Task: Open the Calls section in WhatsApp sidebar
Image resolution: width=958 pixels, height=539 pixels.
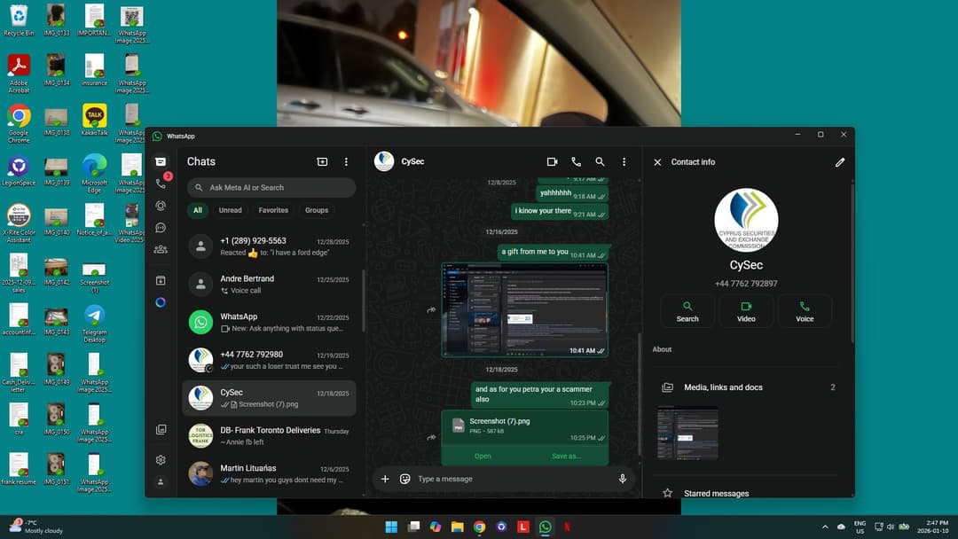Action: pyautogui.click(x=161, y=184)
